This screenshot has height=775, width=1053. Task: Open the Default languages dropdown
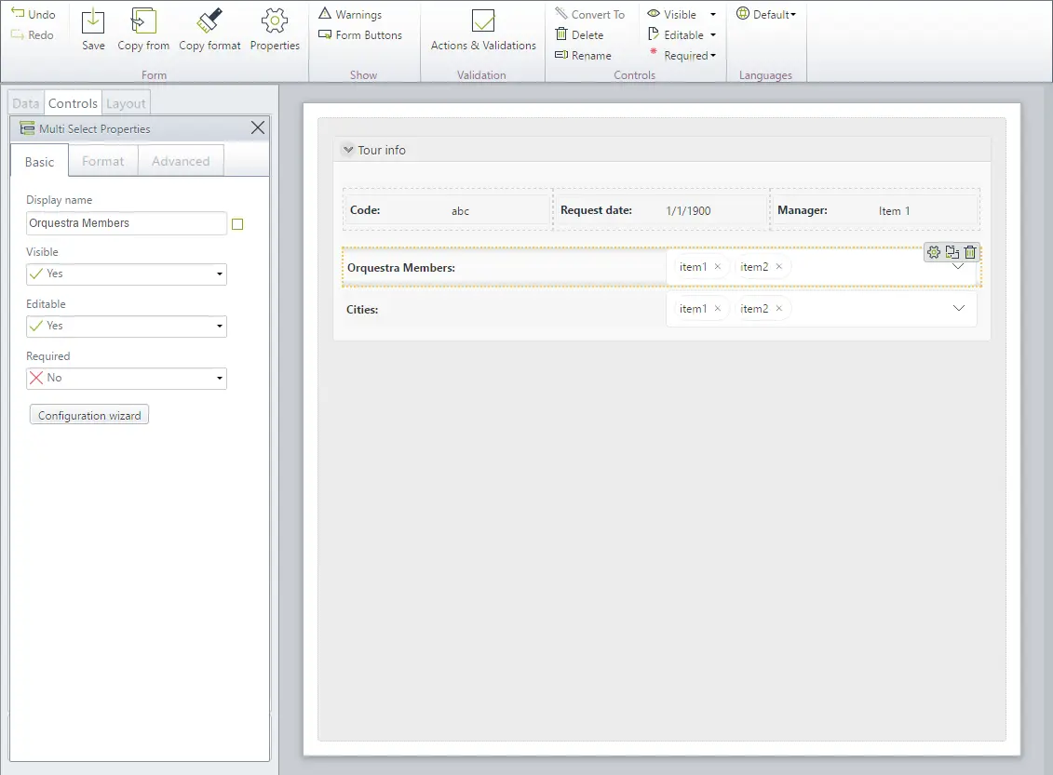click(766, 14)
